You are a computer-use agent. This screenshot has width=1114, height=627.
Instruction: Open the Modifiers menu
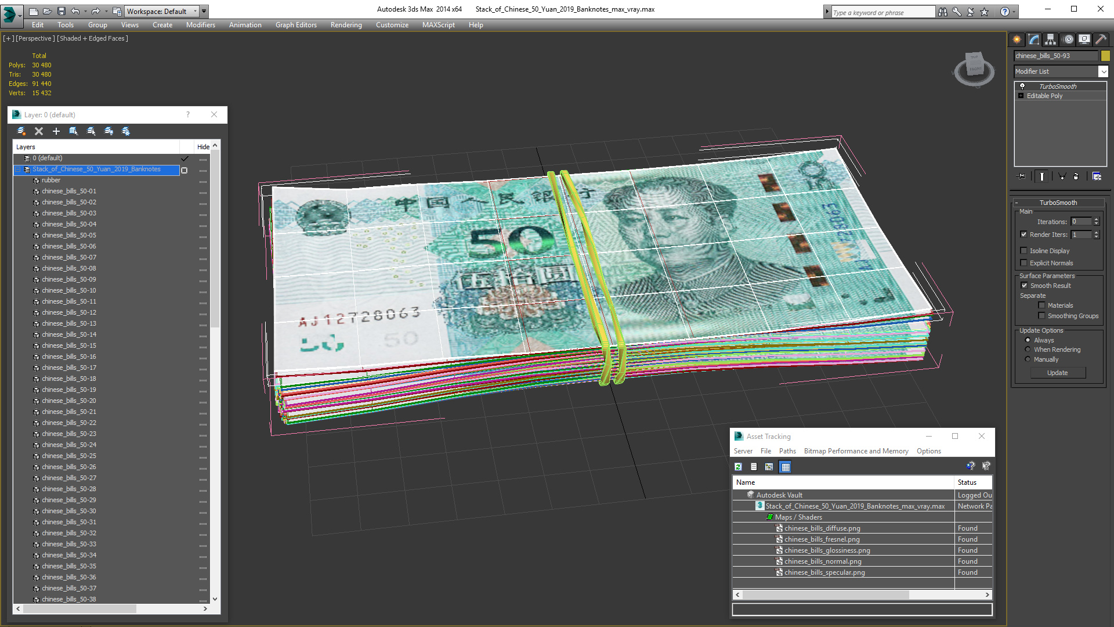point(201,25)
